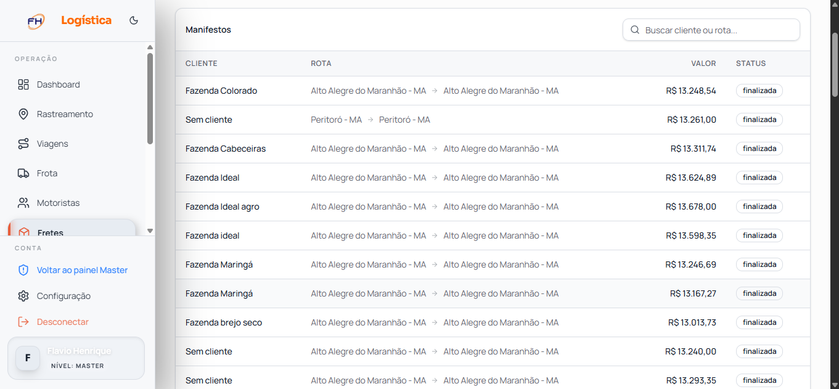The height and width of the screenshot is (389, 839).
Task: Click the ROTA column header
Action: [321, 63]
